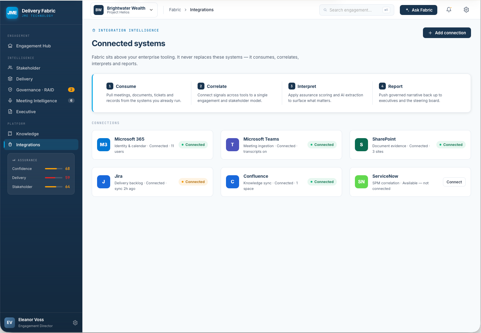Click the Delivery layers icon
Image resolution: width=481 pixels, height=333 pixels.
click(x=10, y=79)
